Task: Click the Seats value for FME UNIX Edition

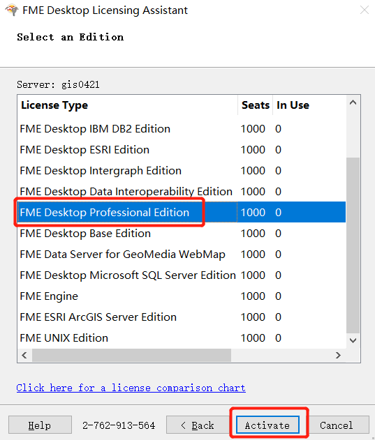Action: [x=253, y=338]
